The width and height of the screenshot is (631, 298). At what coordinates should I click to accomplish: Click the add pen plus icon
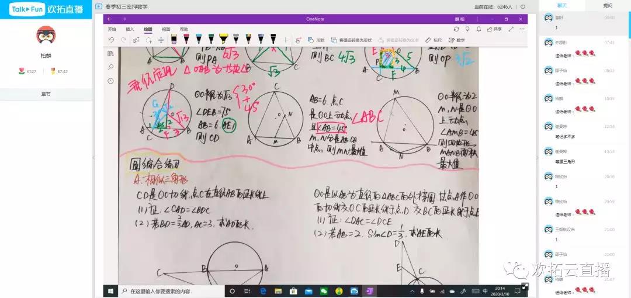(285, 40)
